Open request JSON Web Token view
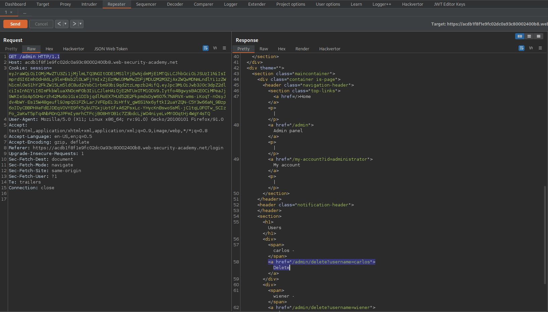 click(111, 49)
